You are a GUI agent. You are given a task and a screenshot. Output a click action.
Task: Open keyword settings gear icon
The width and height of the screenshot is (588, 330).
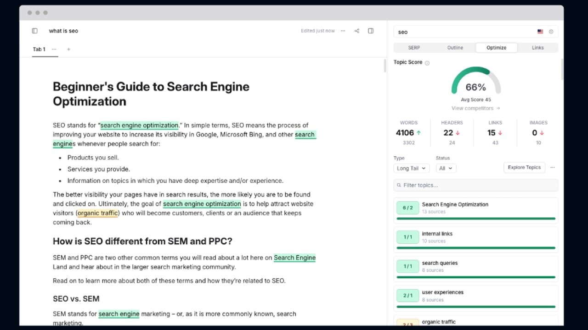point(551,32)
